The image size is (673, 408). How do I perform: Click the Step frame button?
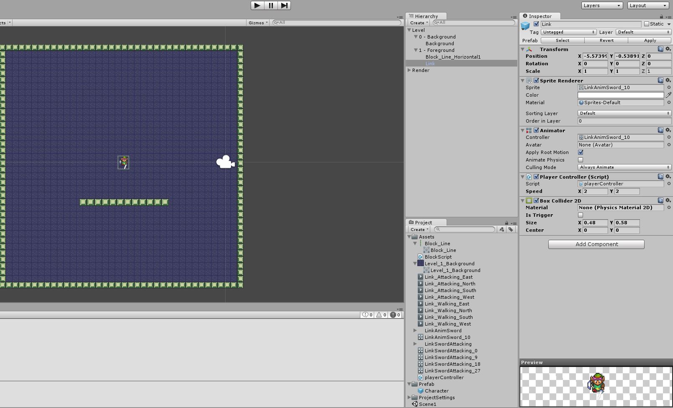[x=285, y=5]
